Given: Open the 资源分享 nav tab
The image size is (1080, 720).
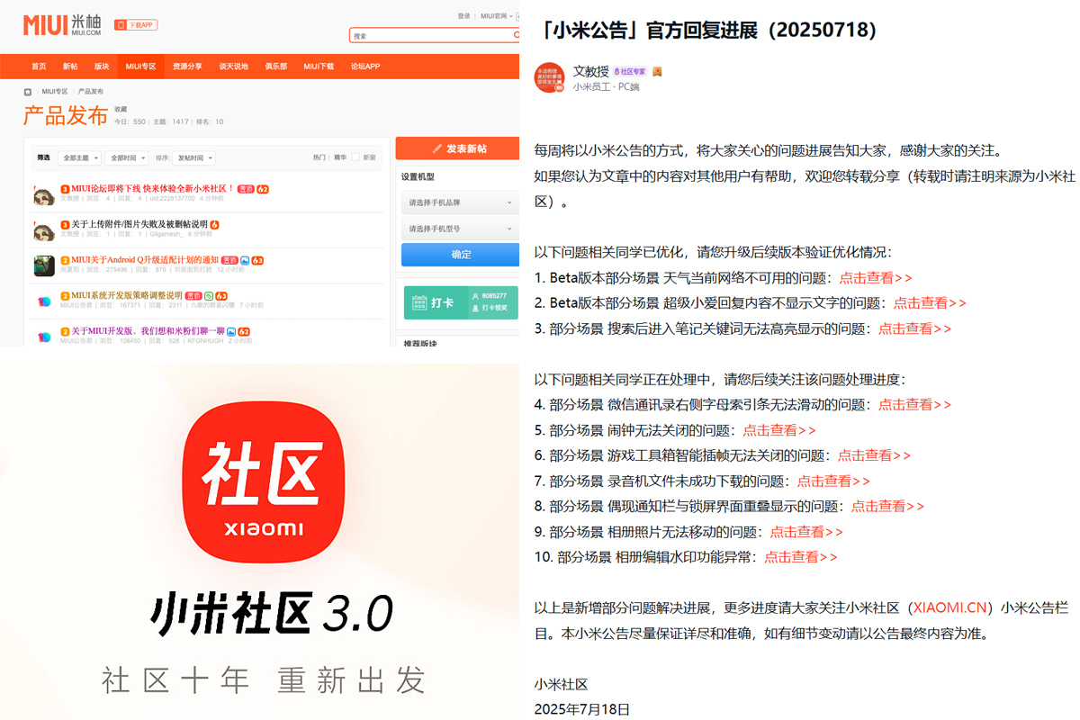Looking at the screenshot, I should coord(187,67).
